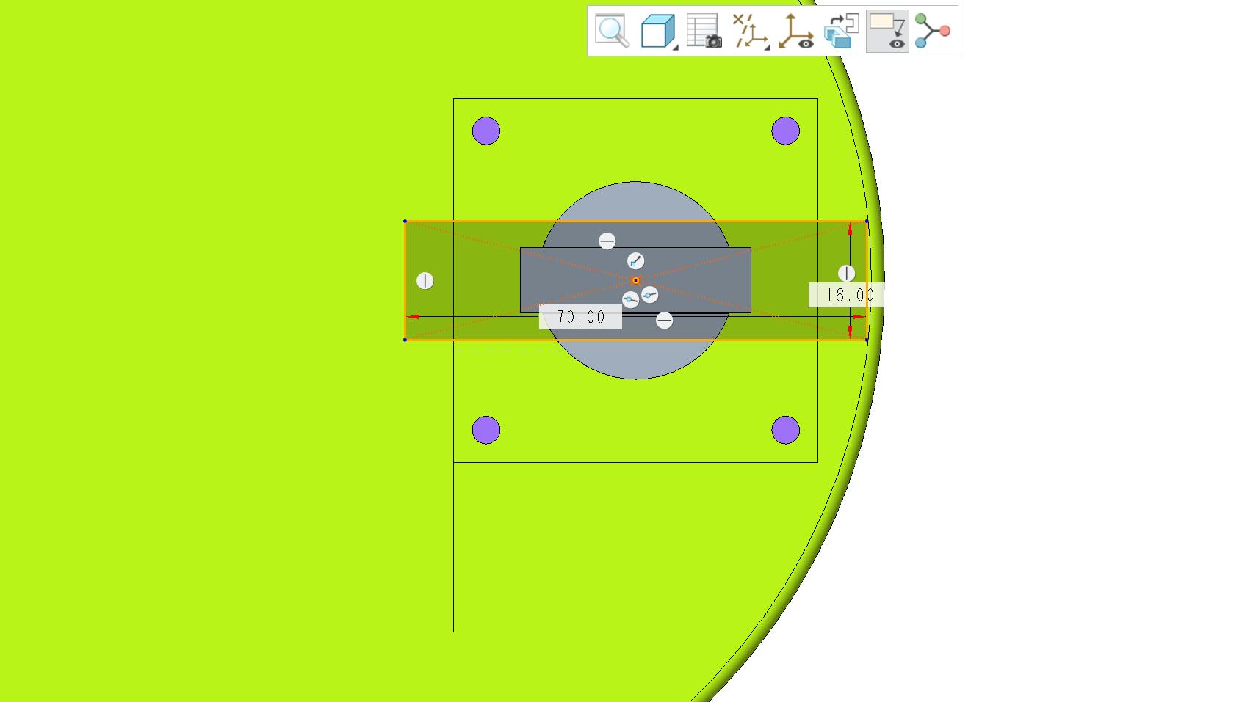Select horizontal constraint symbol on top edge
The image size is (1242, 702).
pyautogui.click(x=607, y=241)
